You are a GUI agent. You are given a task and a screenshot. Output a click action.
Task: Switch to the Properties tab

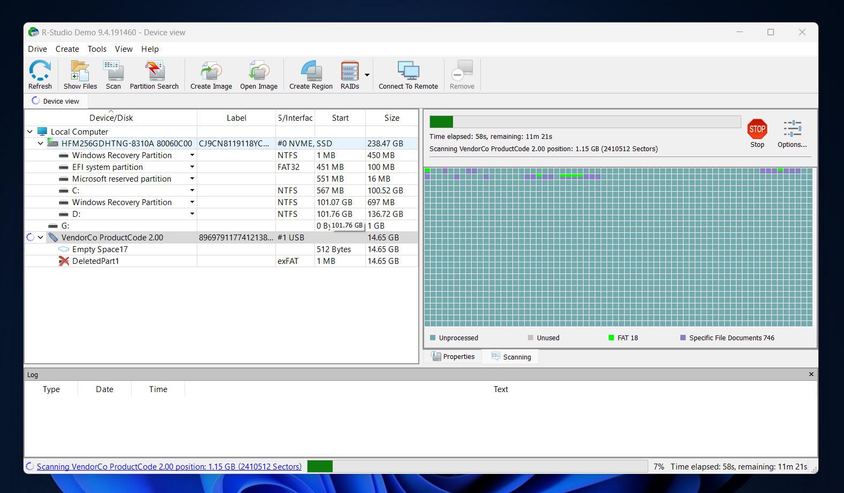coord(453,356)
